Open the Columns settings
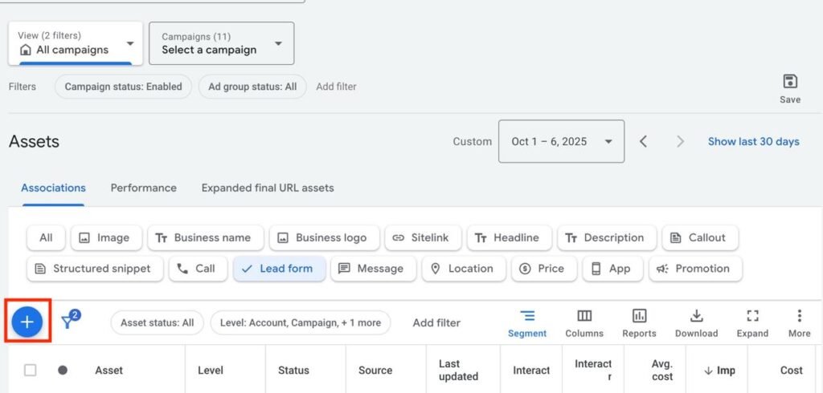 coord(584,322)
